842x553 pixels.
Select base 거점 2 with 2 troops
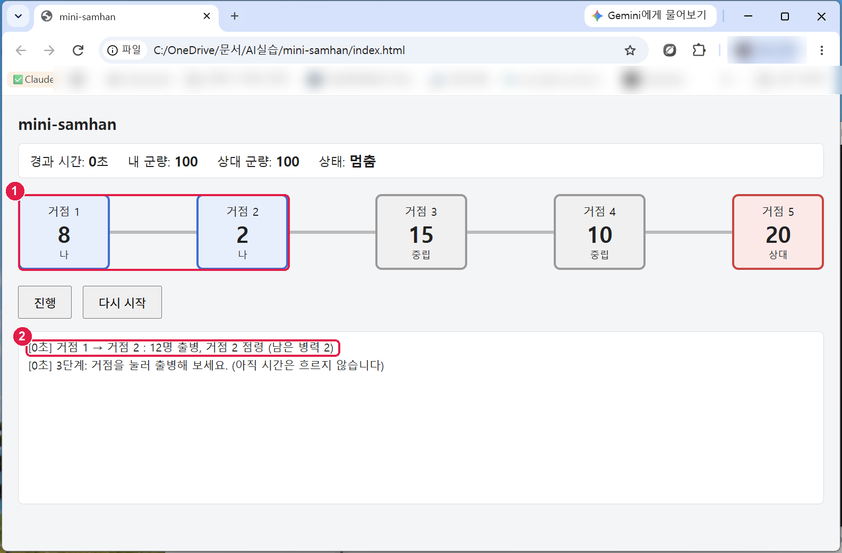click(243, 232)
